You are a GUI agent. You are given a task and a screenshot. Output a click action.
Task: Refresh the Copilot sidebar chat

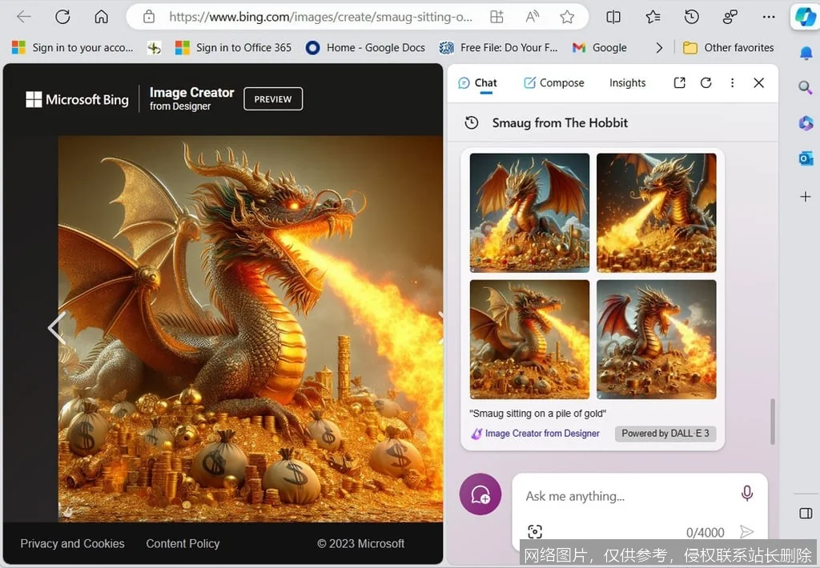coord(705,83)
